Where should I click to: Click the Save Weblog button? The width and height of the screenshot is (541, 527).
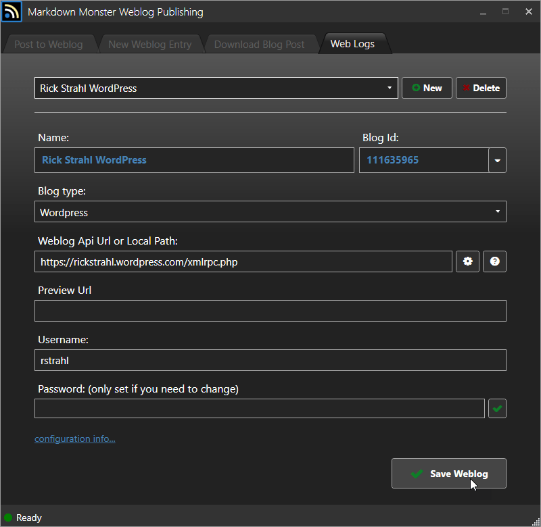tap(449, 474)
